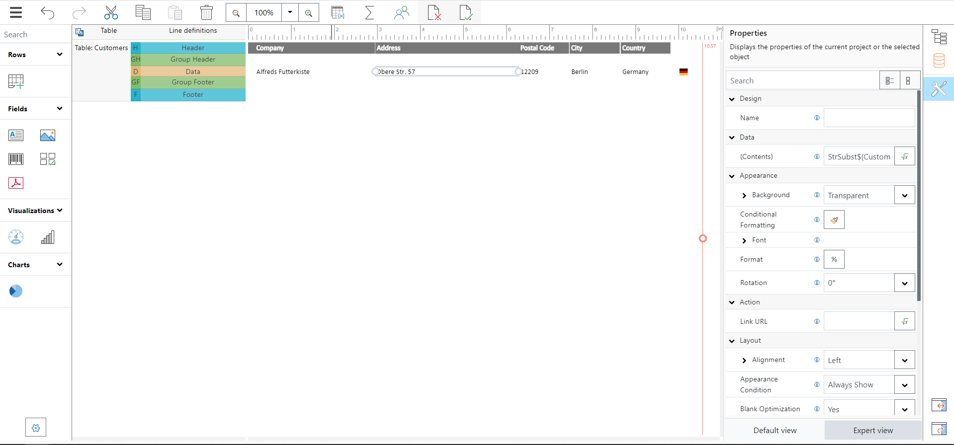The height and width of the screenshot is (445, 954).
Task: Open the sum variables sigma icon
Action: pos(369,12)
